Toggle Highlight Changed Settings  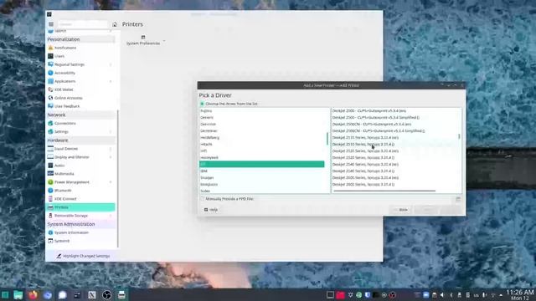pos(83,256)
